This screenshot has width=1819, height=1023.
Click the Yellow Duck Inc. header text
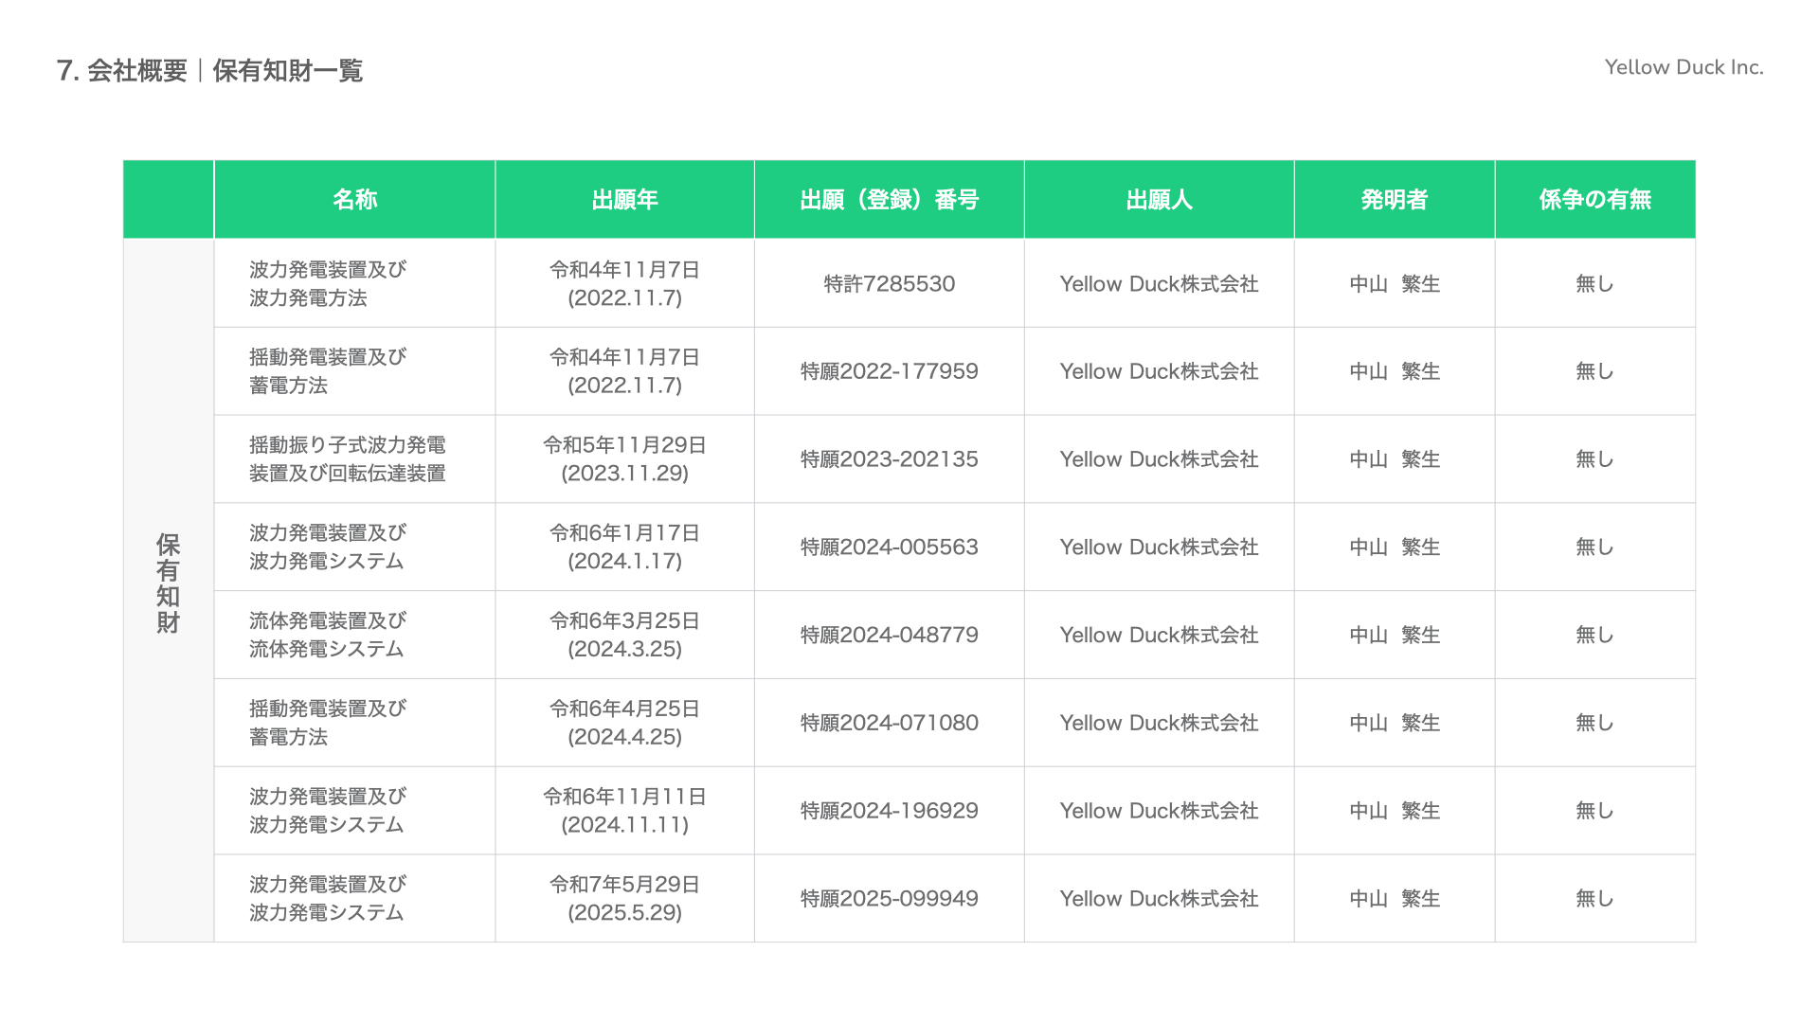1684,67
